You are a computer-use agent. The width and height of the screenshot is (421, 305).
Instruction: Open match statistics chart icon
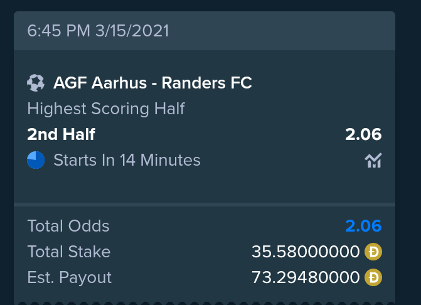click(x=373, y=160)
